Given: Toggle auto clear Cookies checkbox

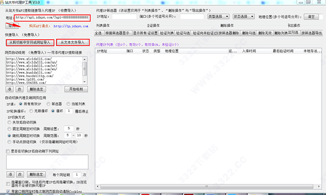Looking at the screenshot, I should point(8,191).
